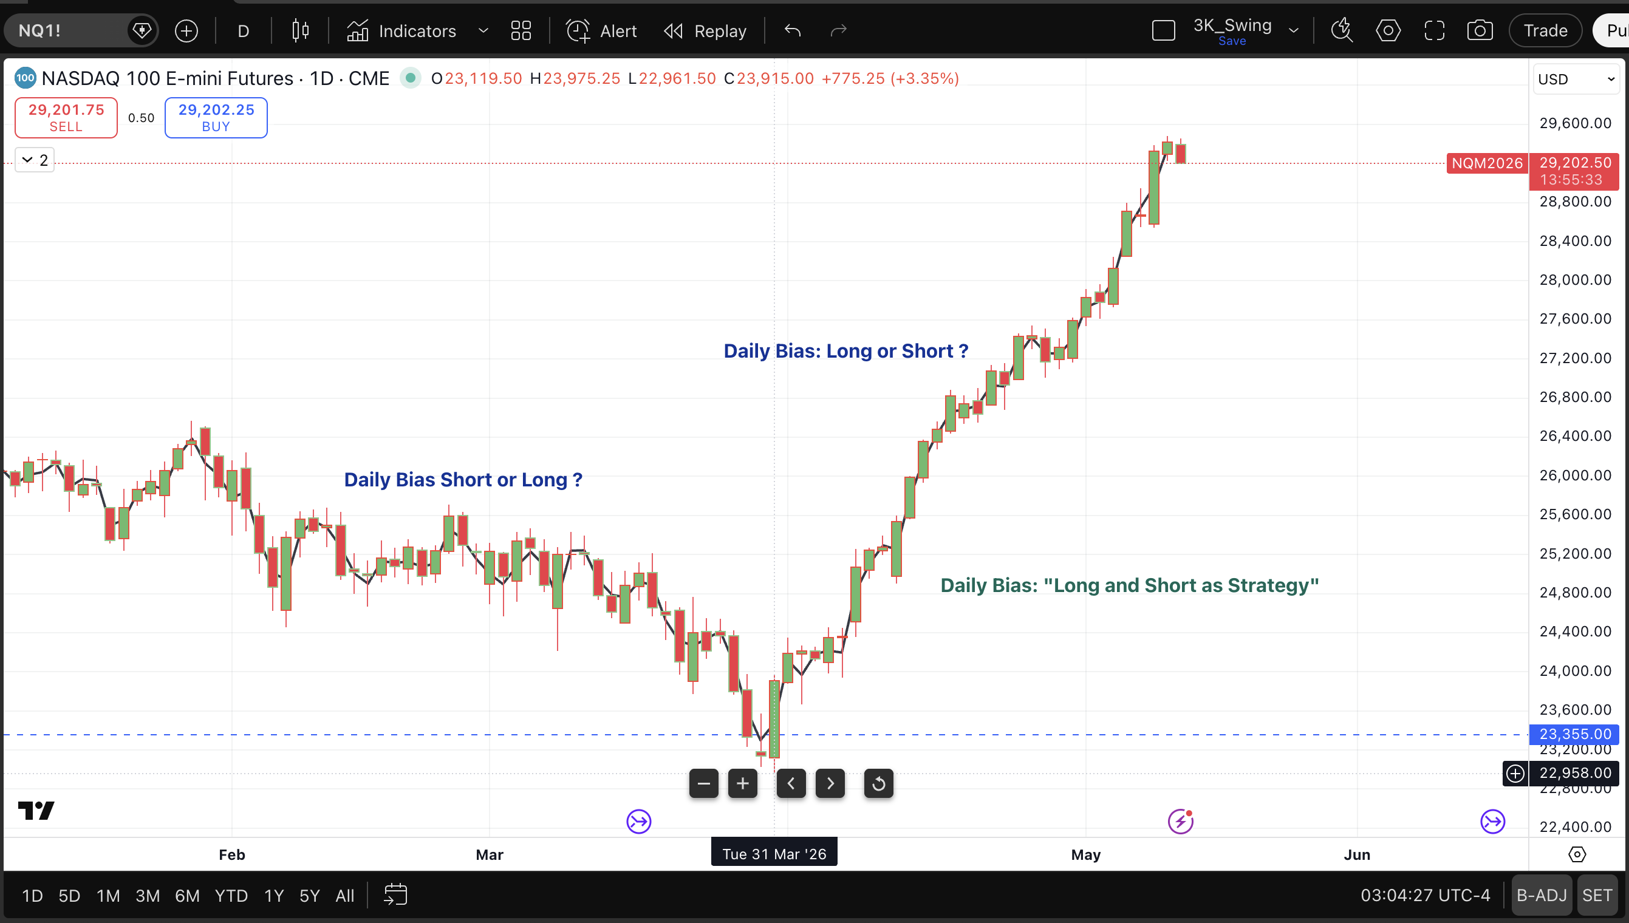Save the 3K_Swing layout
The image size is (1629, 923).
(x=1232, y=41)
